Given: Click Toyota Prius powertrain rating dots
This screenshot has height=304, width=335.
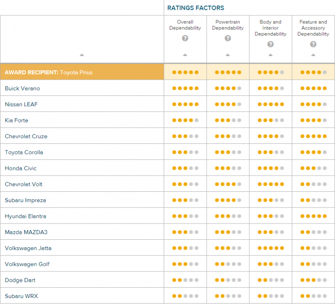Looking at the screenshot, I should pos(228,72).
